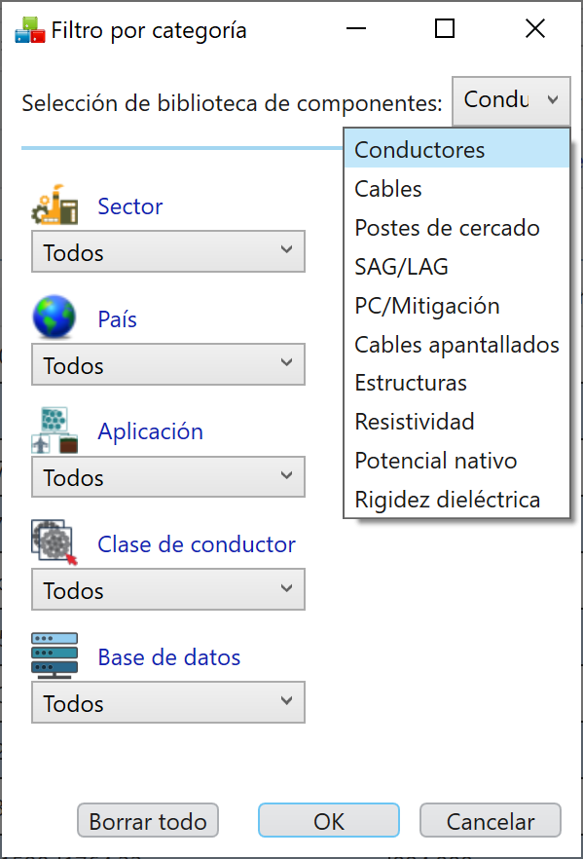Select SAG/LAG in the dropdown list

point(457,267)
